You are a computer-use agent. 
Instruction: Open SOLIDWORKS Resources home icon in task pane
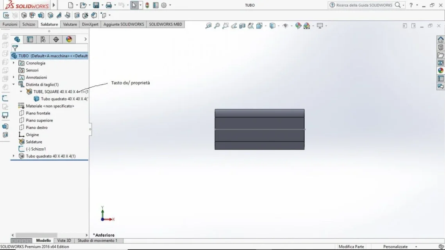pyautogui.click(x=440, y=39)
